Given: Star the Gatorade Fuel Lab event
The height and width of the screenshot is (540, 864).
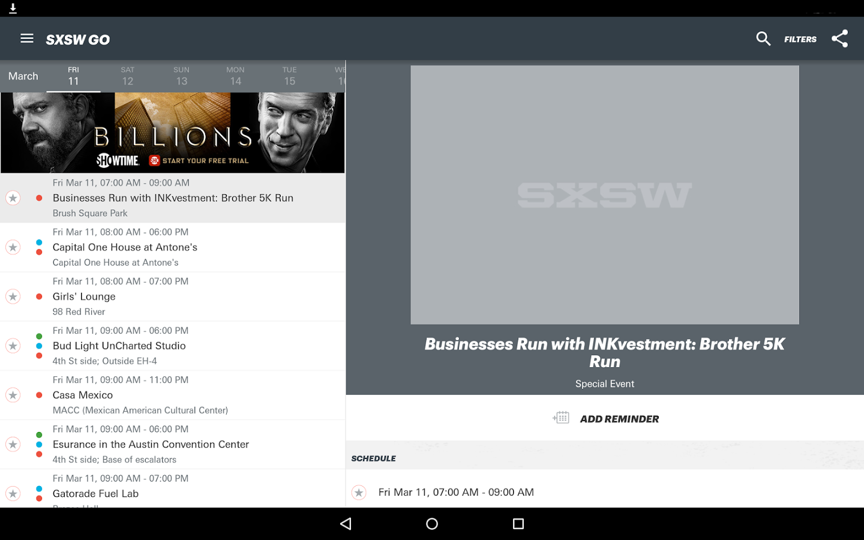Looking at the screenshot, I should [x=13, y=493].
